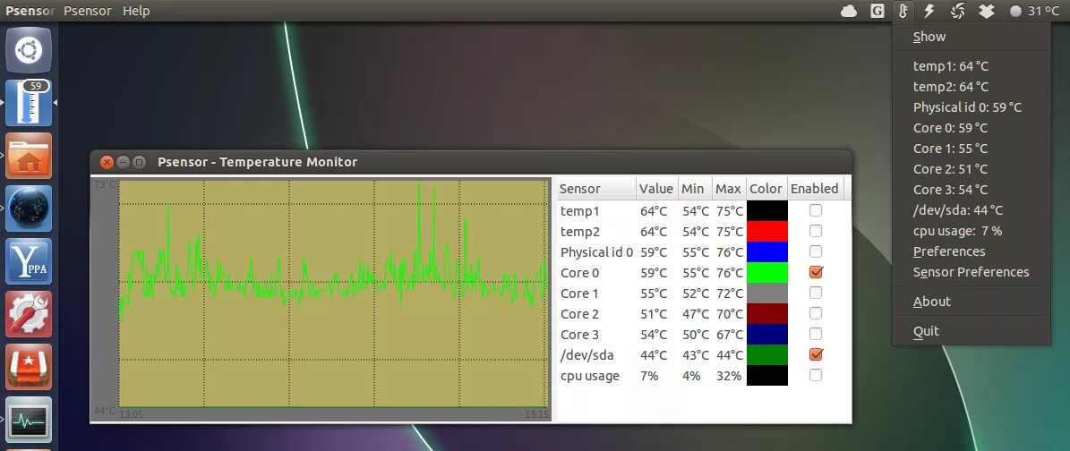
Task: Click red color swatch for temp2
Action: click(767, 231)
